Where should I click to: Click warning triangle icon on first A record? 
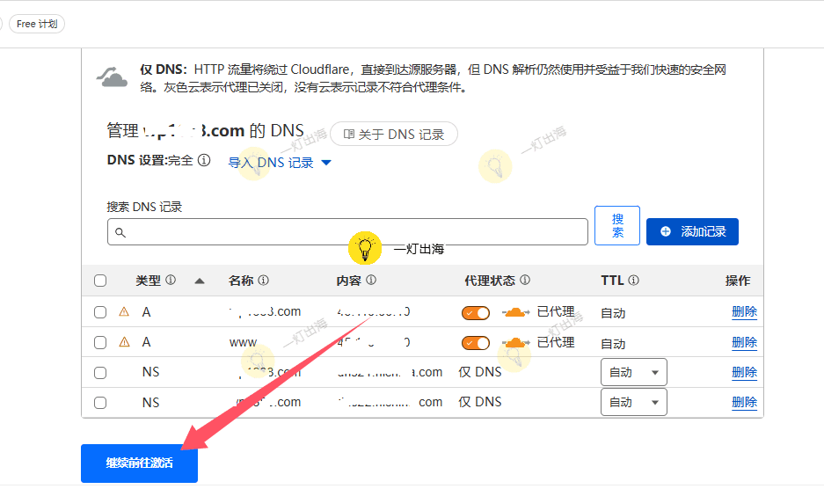(124, 311)
